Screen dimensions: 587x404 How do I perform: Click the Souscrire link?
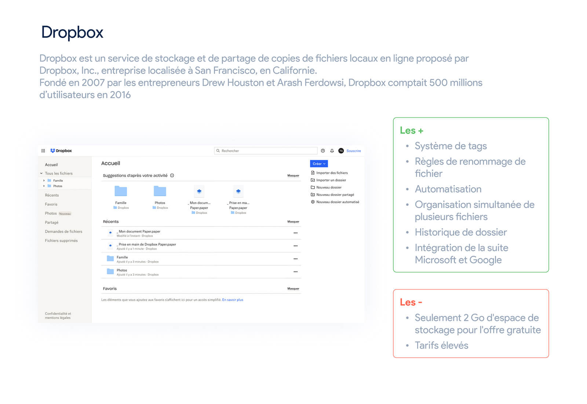pos(354,151)
